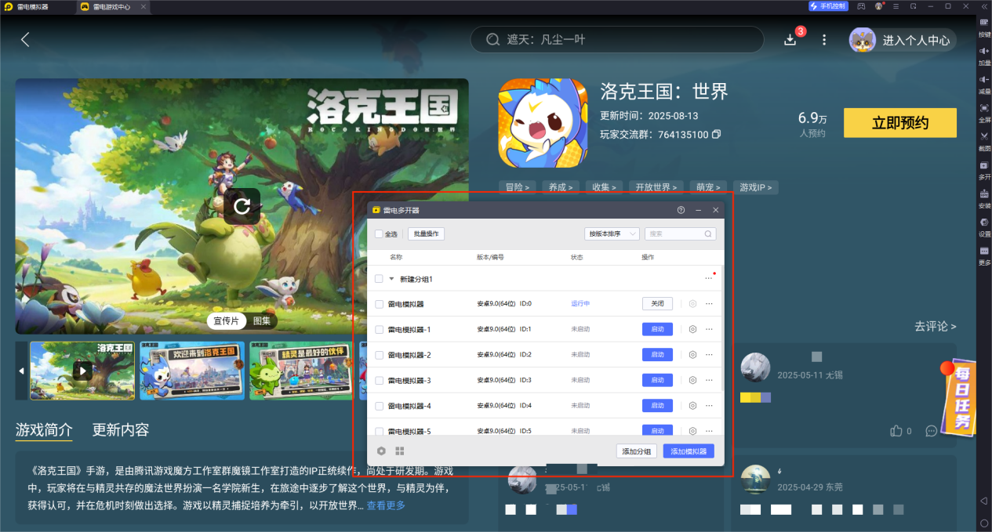Open more options for 雷电模拟器-2

point(709,355)
